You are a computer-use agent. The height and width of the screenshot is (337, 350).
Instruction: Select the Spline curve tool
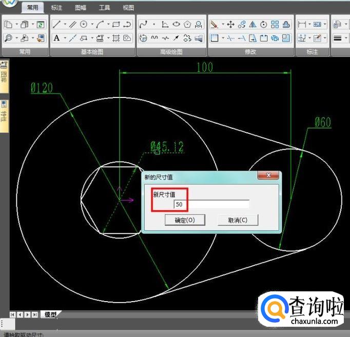click(143, 24)
